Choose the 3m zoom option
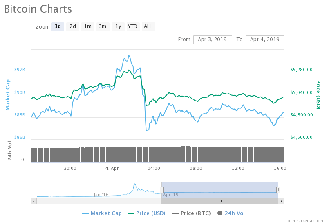Viewport: 327px width, 224px height. click(103, 26)
